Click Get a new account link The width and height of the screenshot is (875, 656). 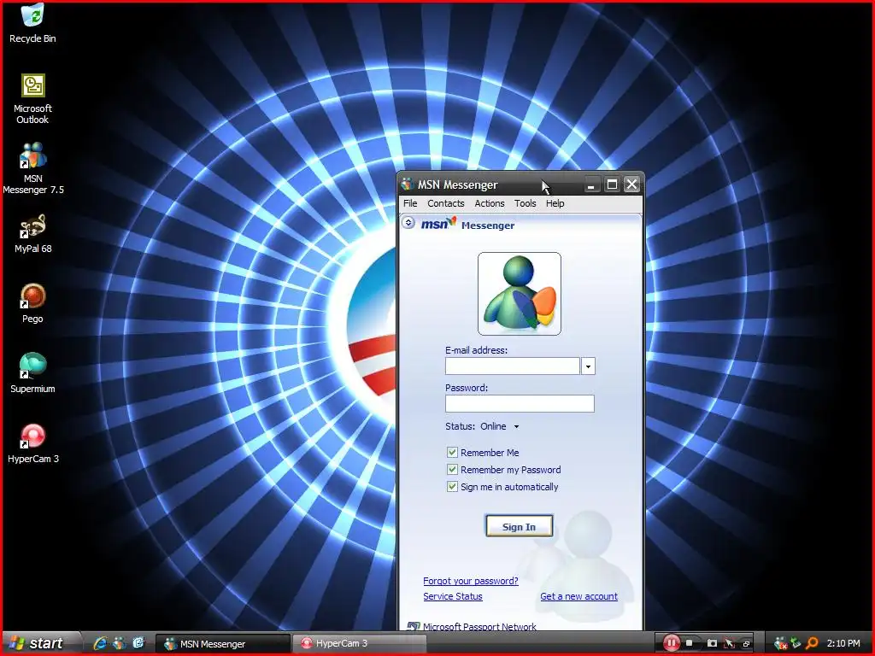[x=578, y=596]
